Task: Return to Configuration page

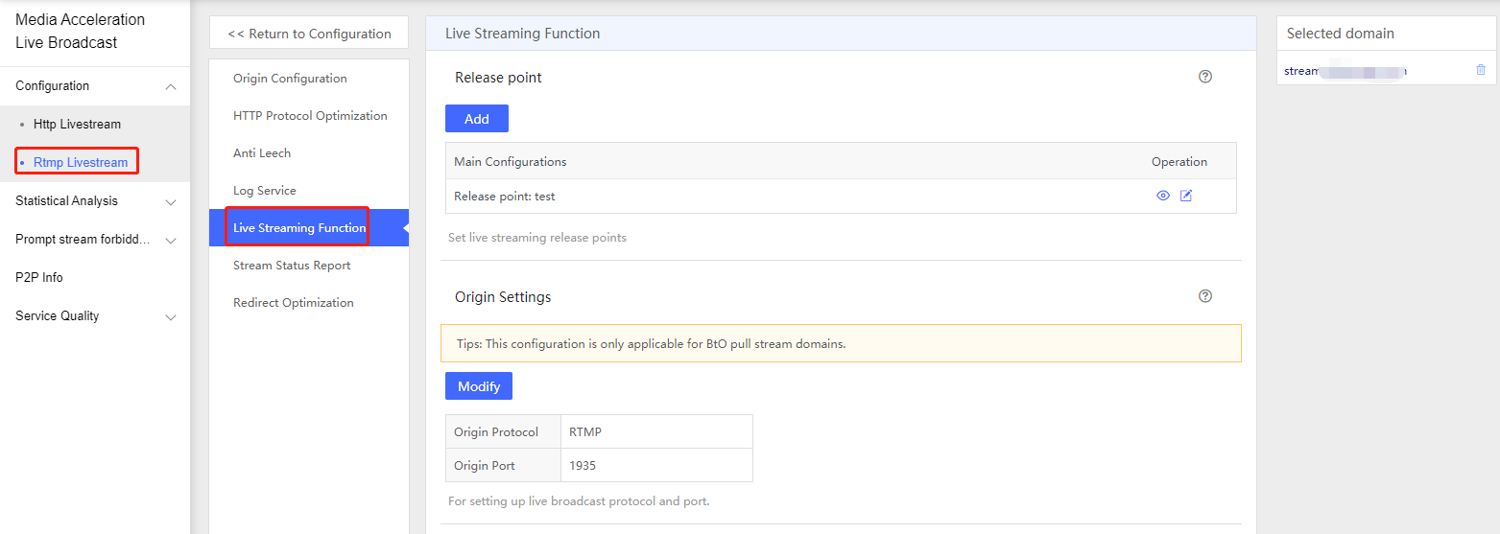Action: click(x=309, y=34)
